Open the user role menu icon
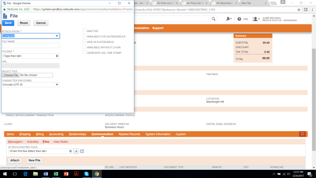Screen dimensions: 316x178 256,19
